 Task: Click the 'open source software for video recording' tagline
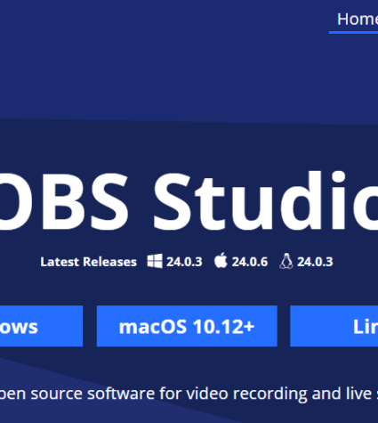(189, 394)
